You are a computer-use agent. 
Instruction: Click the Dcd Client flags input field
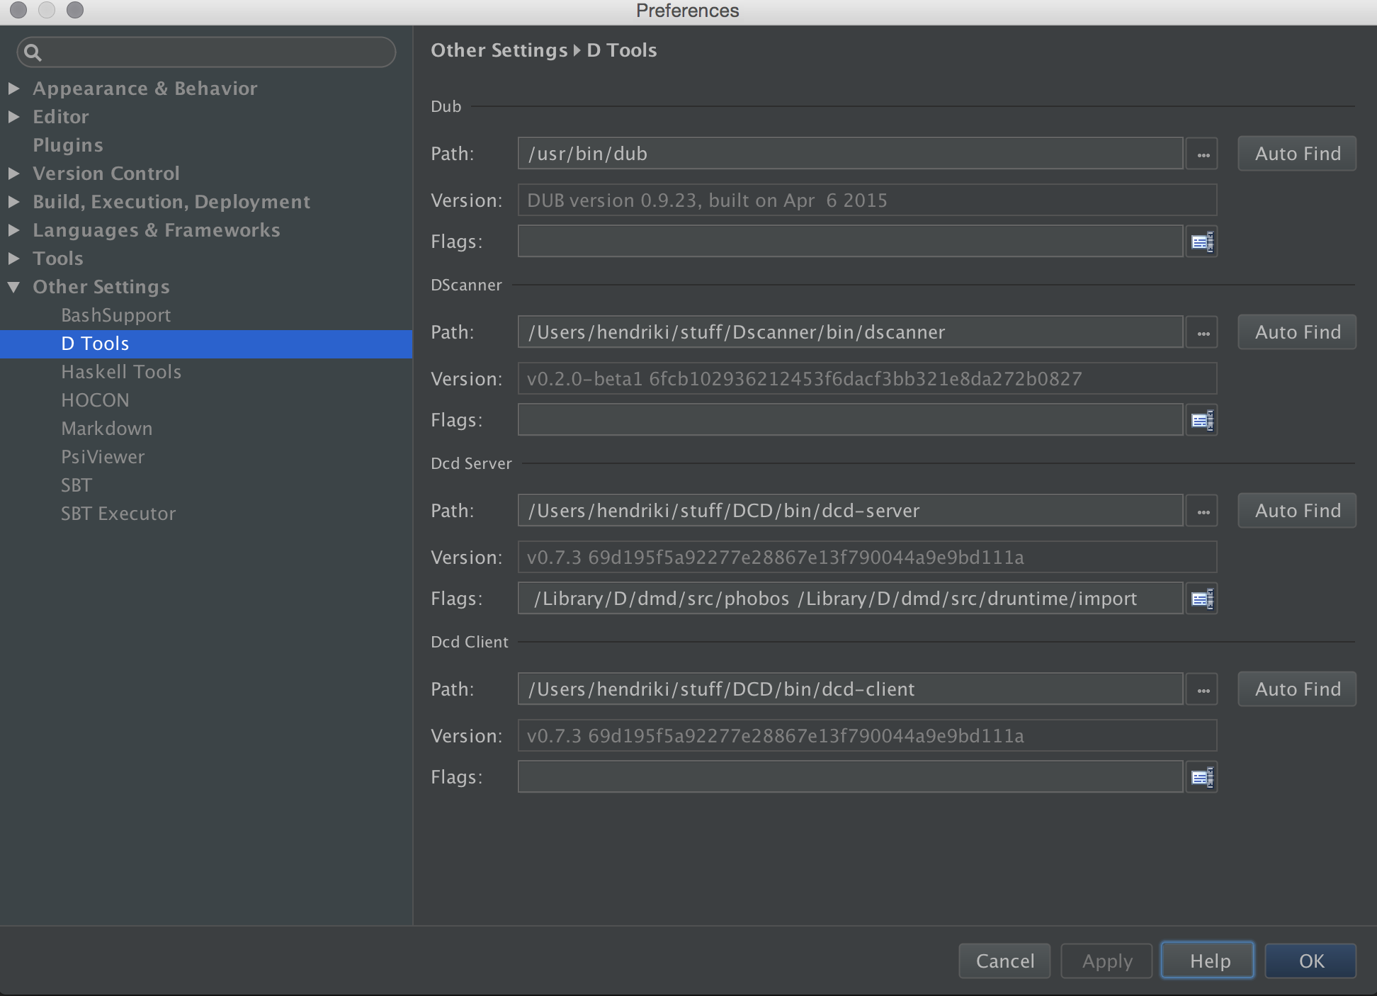tap(850, 778)
